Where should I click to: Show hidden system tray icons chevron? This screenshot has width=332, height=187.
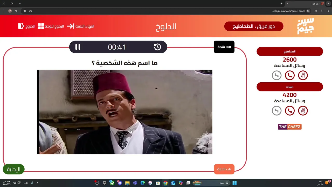point(38,183)
